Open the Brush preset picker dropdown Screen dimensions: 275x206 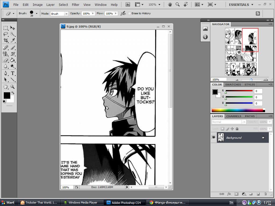[37, 13]
